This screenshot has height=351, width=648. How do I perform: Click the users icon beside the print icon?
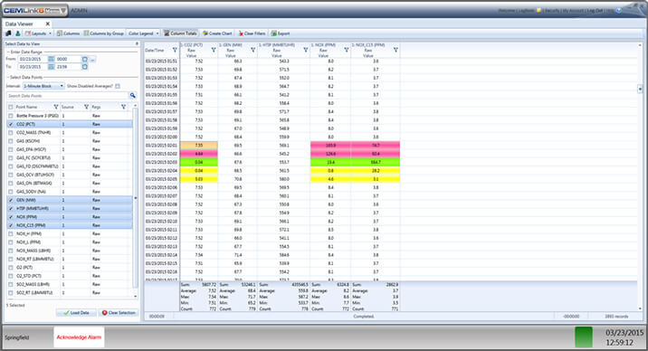pos(18,33)
